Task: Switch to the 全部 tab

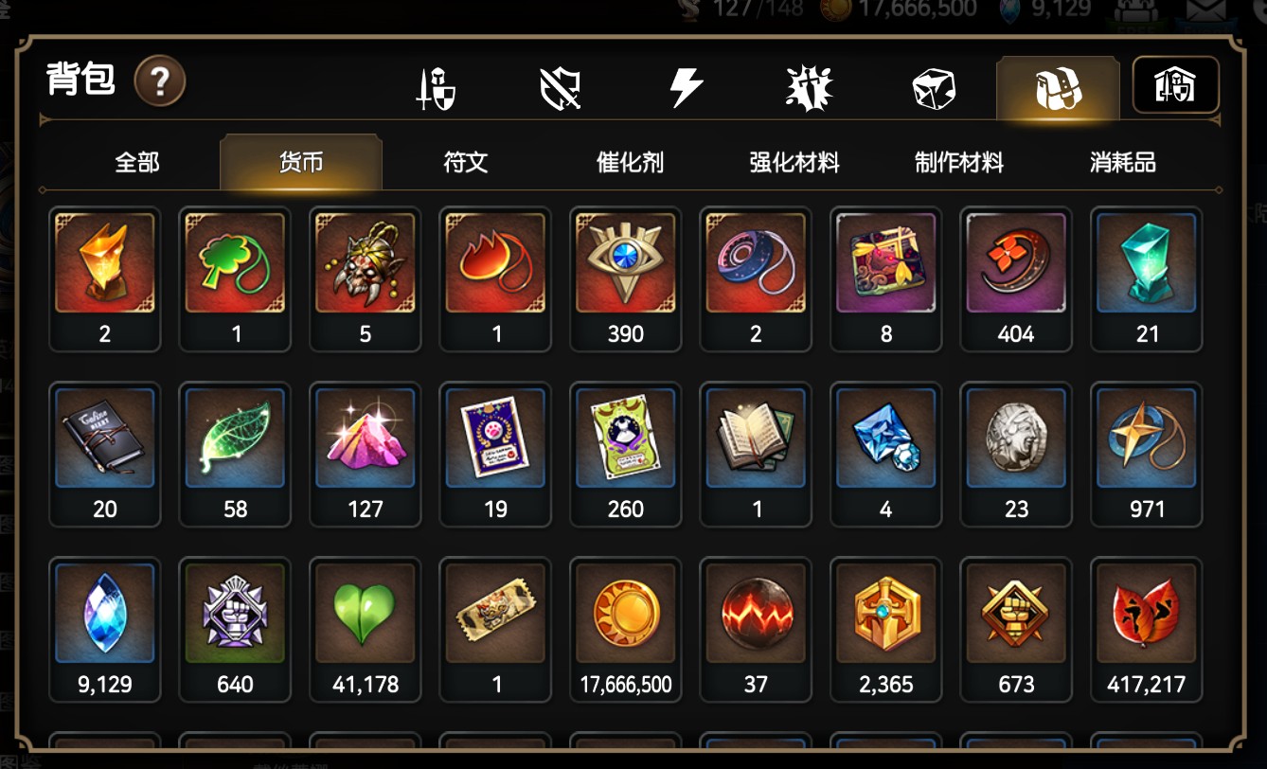Action: 137,163
